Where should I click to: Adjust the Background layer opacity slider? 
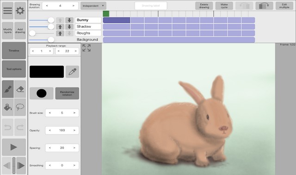pos(51,40)
